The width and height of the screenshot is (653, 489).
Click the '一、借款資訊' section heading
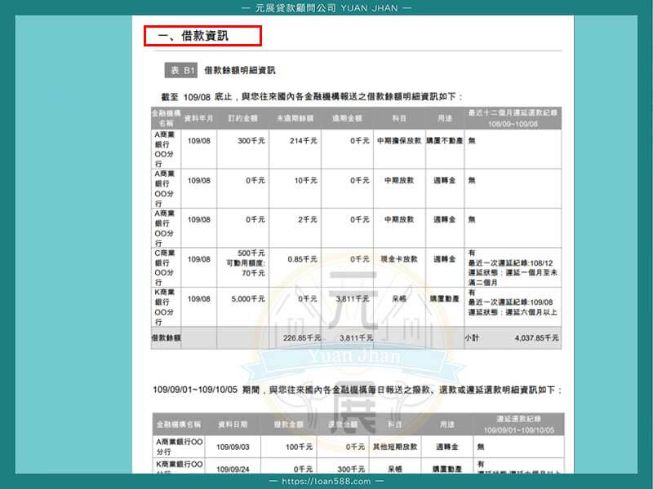coord(193,36)
